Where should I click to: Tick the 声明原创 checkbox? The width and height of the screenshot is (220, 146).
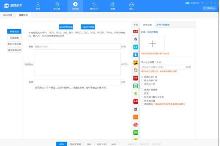point(142,104)
